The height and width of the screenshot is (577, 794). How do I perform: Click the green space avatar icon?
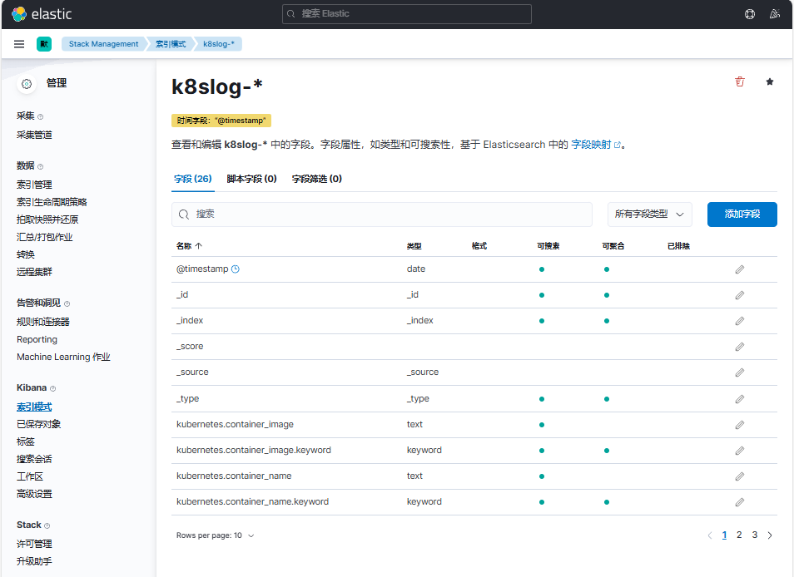[44, 44]
